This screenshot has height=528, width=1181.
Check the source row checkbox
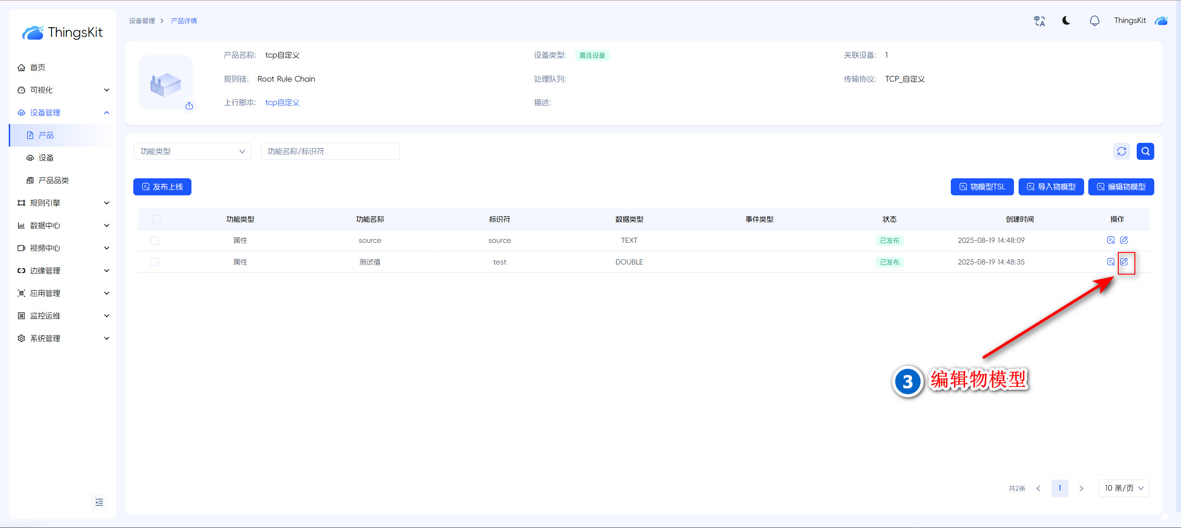coord(155,241)
